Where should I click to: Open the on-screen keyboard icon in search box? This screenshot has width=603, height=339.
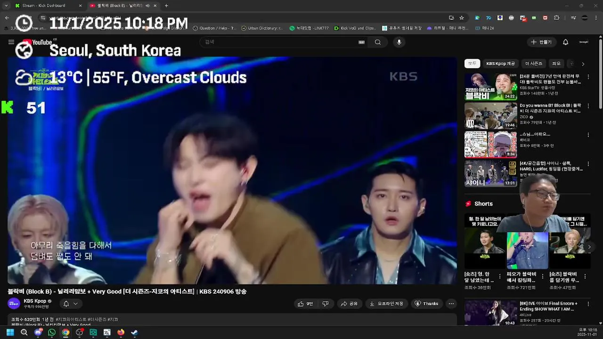(361, 42)
